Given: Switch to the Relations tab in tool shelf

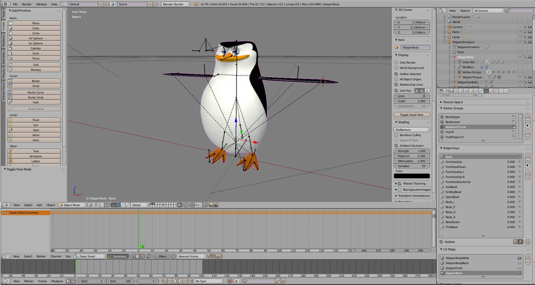Looking at the screenshot, I should pyautogui.click(x=3, y=41).
